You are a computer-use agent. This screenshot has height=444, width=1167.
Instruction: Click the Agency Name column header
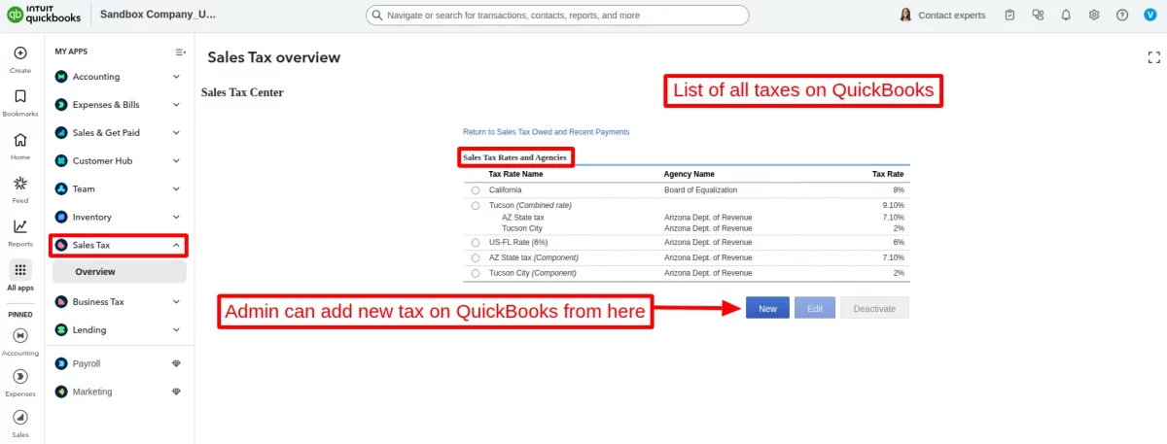pyautogui.click(x=690, y=174)
